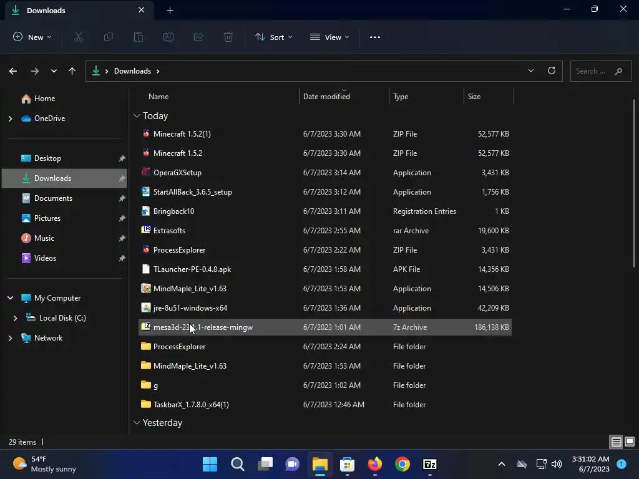
Task: Switch to large thumbnails view icon
Action: (x=630, y=442)
